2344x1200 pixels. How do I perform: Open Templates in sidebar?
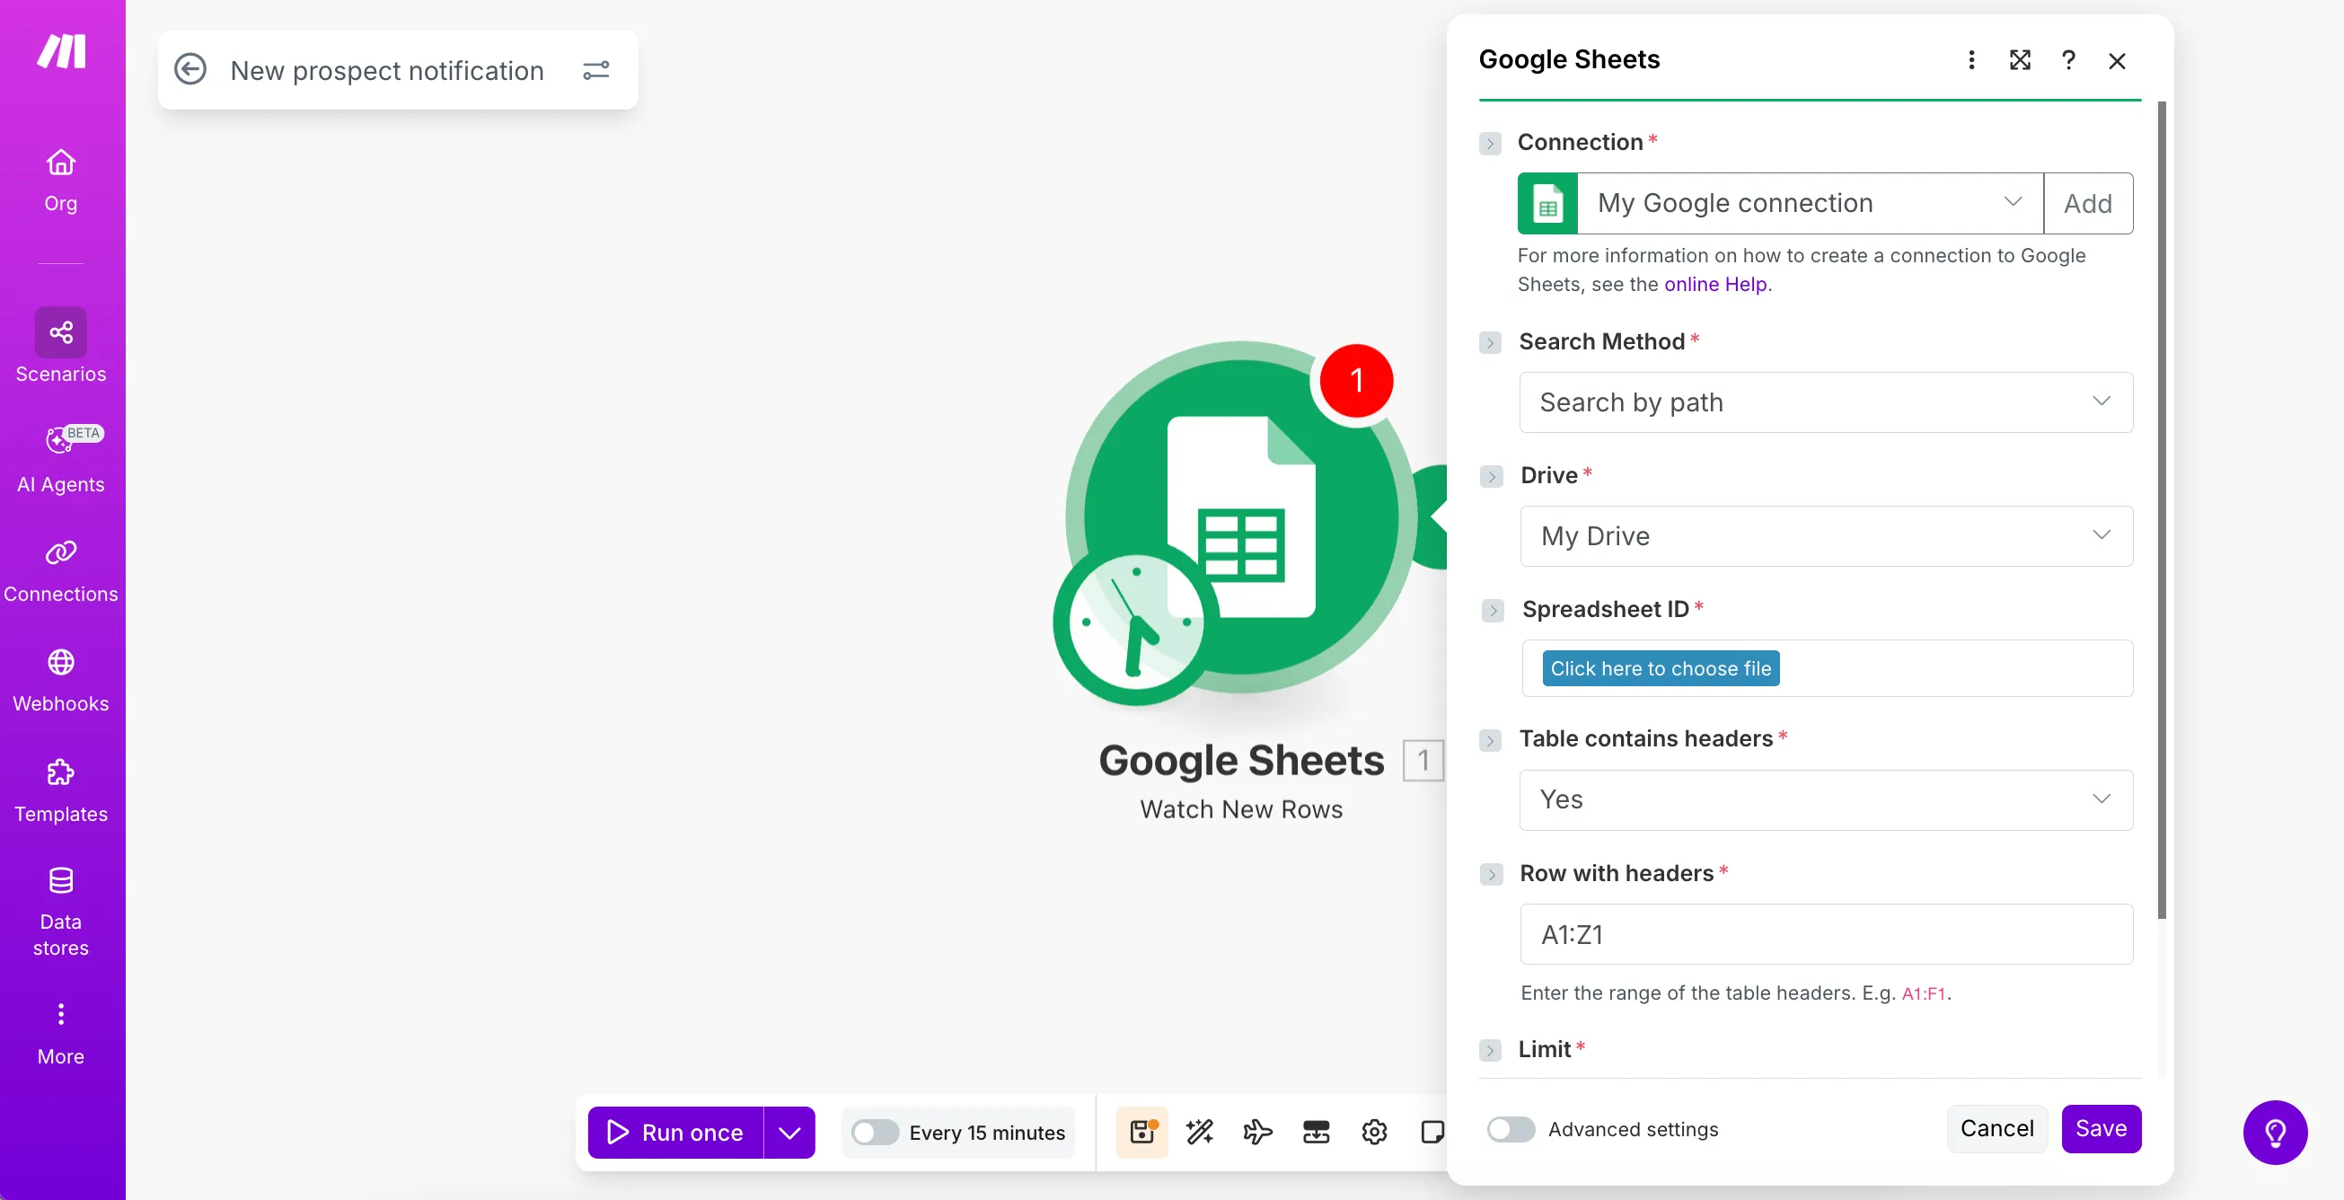(61, 790)
